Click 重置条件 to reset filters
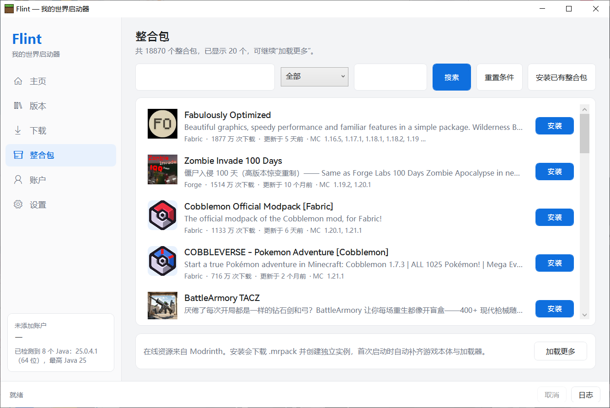The height and width of the screenshot is (408, 610). [499, 77]
